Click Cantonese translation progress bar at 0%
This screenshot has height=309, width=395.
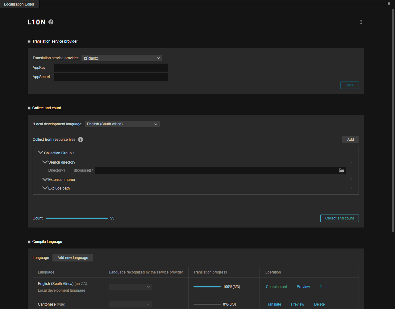[x=207, y=304]
